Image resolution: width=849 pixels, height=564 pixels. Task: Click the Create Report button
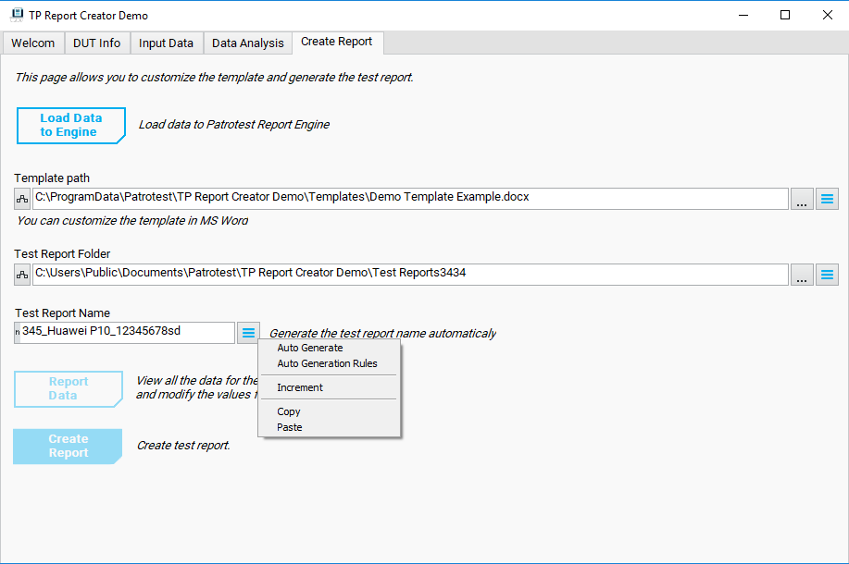coord(68,447)
